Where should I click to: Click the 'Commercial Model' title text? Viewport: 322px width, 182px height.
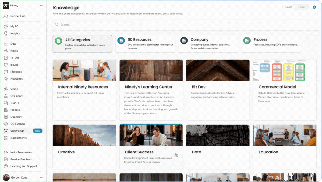[x=277, y=87]
